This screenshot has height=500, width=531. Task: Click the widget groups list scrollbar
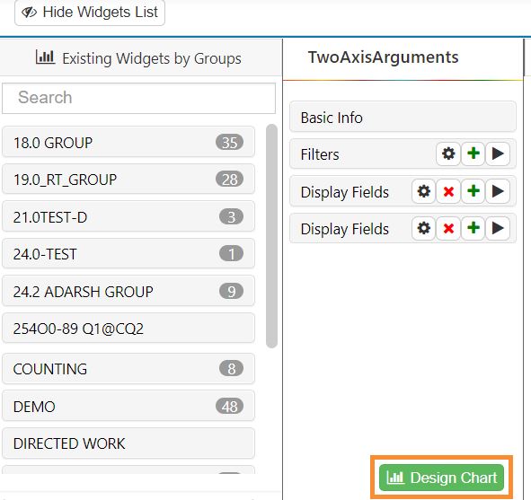pyautogui.click(x=271, y=236)
